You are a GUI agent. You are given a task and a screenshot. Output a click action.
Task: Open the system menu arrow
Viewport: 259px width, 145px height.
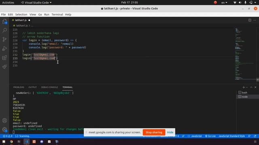click(255, 2)
